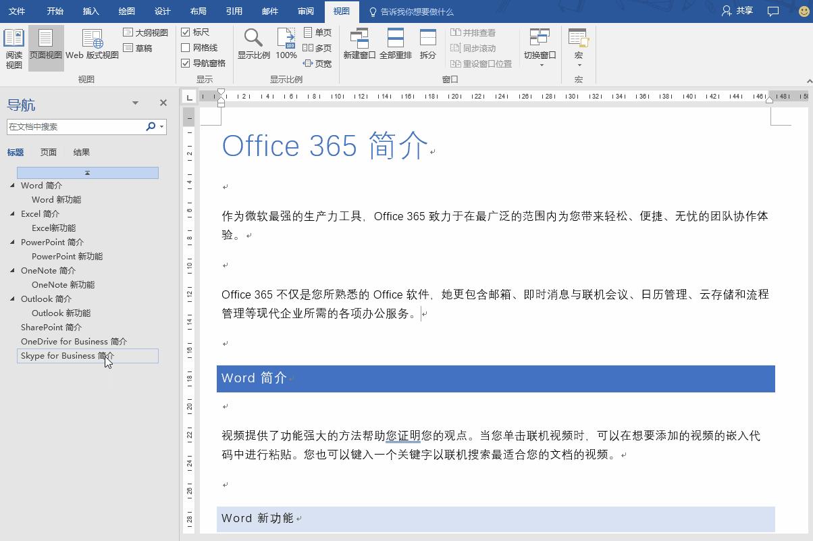Set zoom to 100%
This screenshot has height=541, width=813.
click(286, 44)
